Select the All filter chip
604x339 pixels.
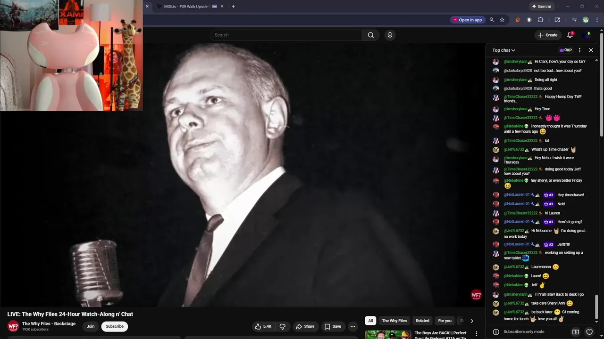[370, 321]
